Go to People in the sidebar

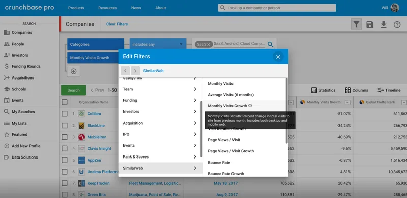pos(14,44)
